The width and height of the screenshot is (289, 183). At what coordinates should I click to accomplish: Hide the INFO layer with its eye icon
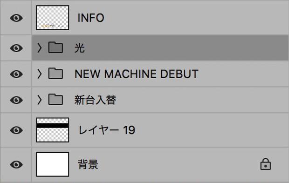[16, 18]
